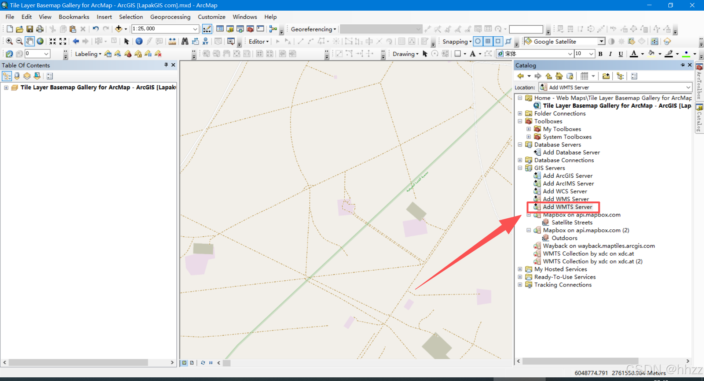
Task: Click the Catalog tab on right edge
Action: tap(700, 117)
